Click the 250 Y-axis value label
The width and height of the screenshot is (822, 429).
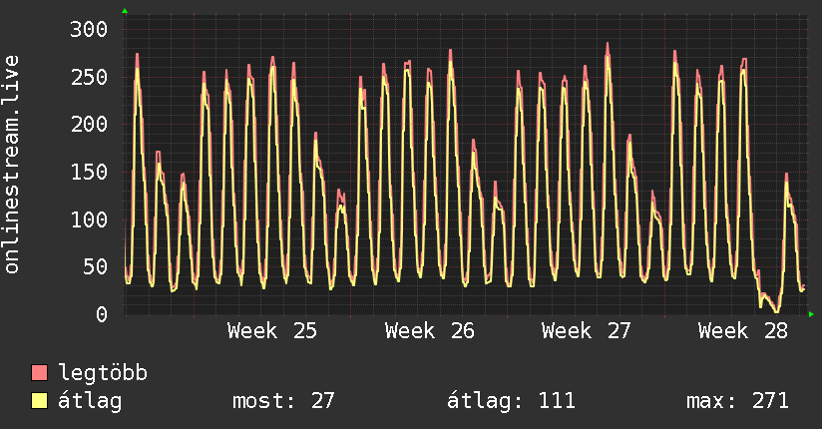pos(89,77)
